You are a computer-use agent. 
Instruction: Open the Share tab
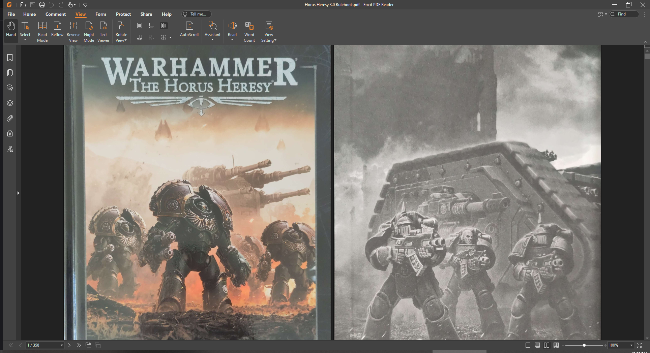(x=146, y=14)
